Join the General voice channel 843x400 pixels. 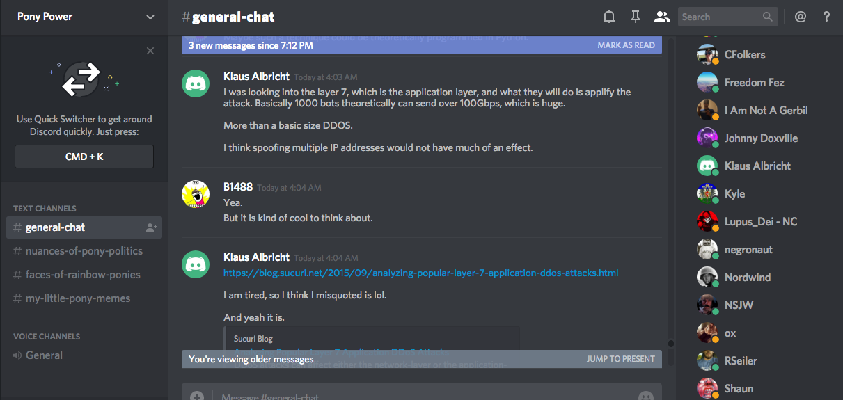point(44,355)
